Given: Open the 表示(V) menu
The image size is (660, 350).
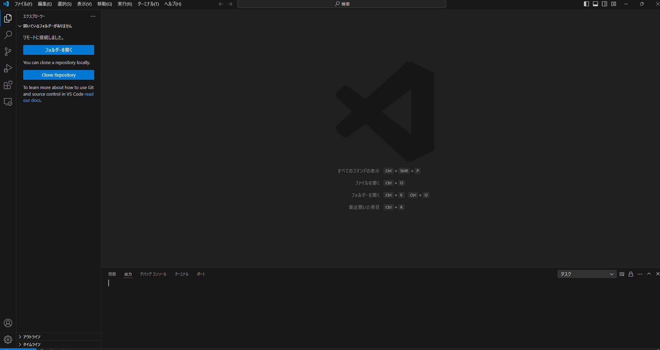Looking at the screenshot, I should point(84,4).
